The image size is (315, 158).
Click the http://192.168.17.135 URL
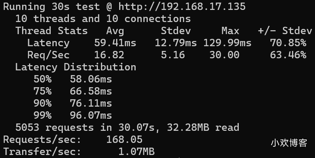182,6
